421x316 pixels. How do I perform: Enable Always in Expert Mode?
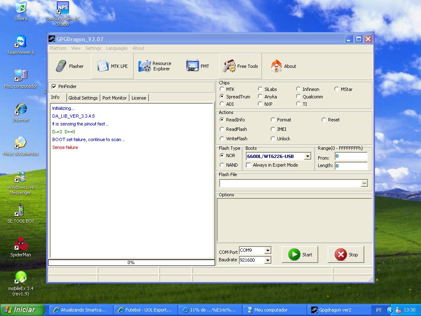(x=248, y=165)
